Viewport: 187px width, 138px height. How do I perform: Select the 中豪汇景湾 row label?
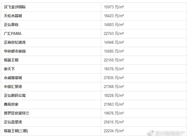point(13,87)
